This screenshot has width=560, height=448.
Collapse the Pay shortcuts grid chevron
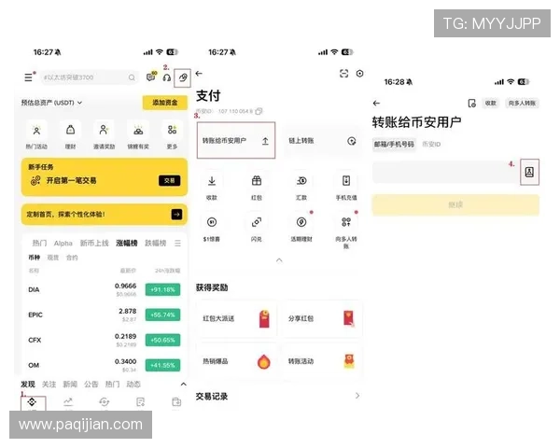pyautogui.click(x=279, y=260)
